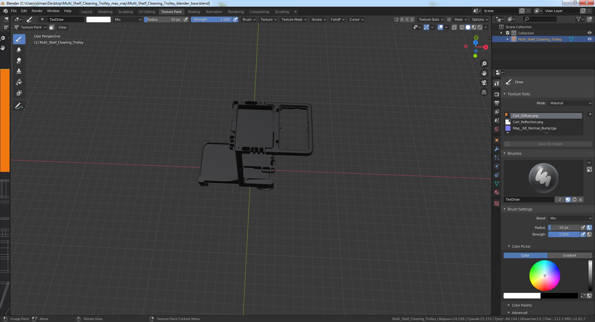Expand Multi_Shelf_Cleaning_Trolley in outliner
Viewport: 595px width, 322px height.
click(x=507, y=39)
